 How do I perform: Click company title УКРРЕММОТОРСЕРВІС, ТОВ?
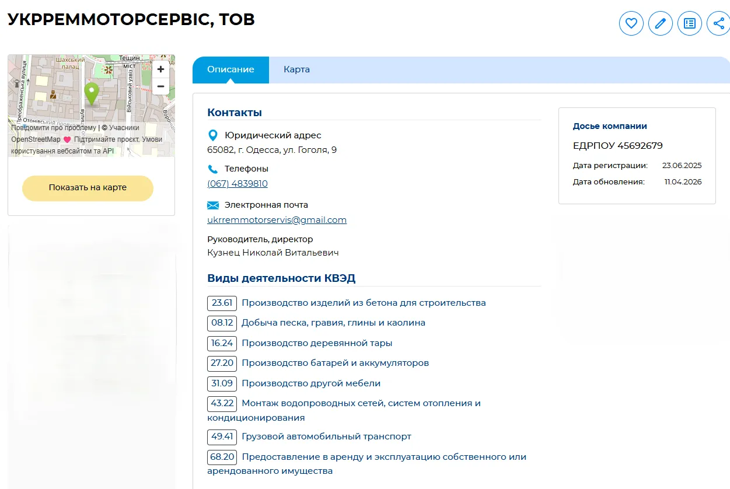pyautogui.click(x=131, y=19)
